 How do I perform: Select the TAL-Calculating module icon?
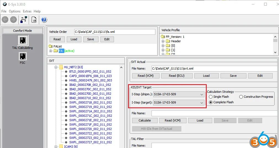click(23, 40)
